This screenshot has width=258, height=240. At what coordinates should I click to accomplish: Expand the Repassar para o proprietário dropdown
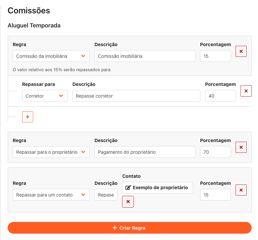tap(51, 152)
